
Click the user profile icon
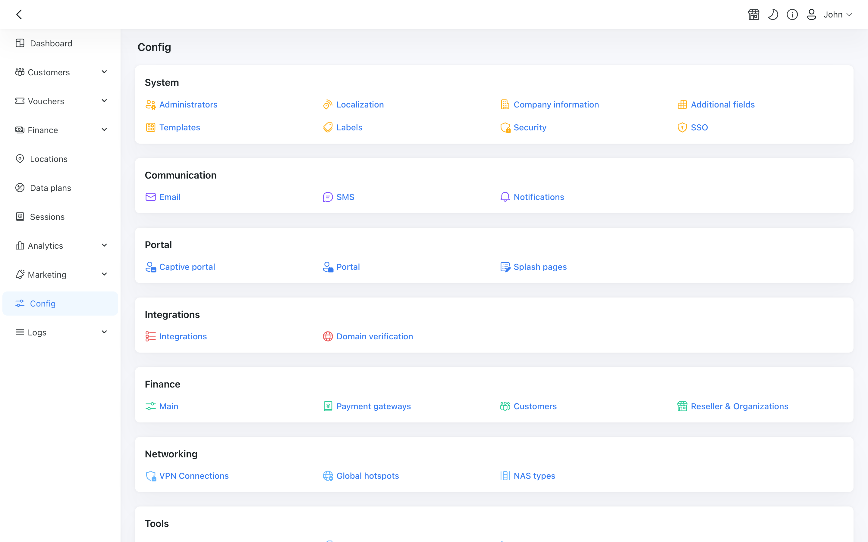(812, 14)
